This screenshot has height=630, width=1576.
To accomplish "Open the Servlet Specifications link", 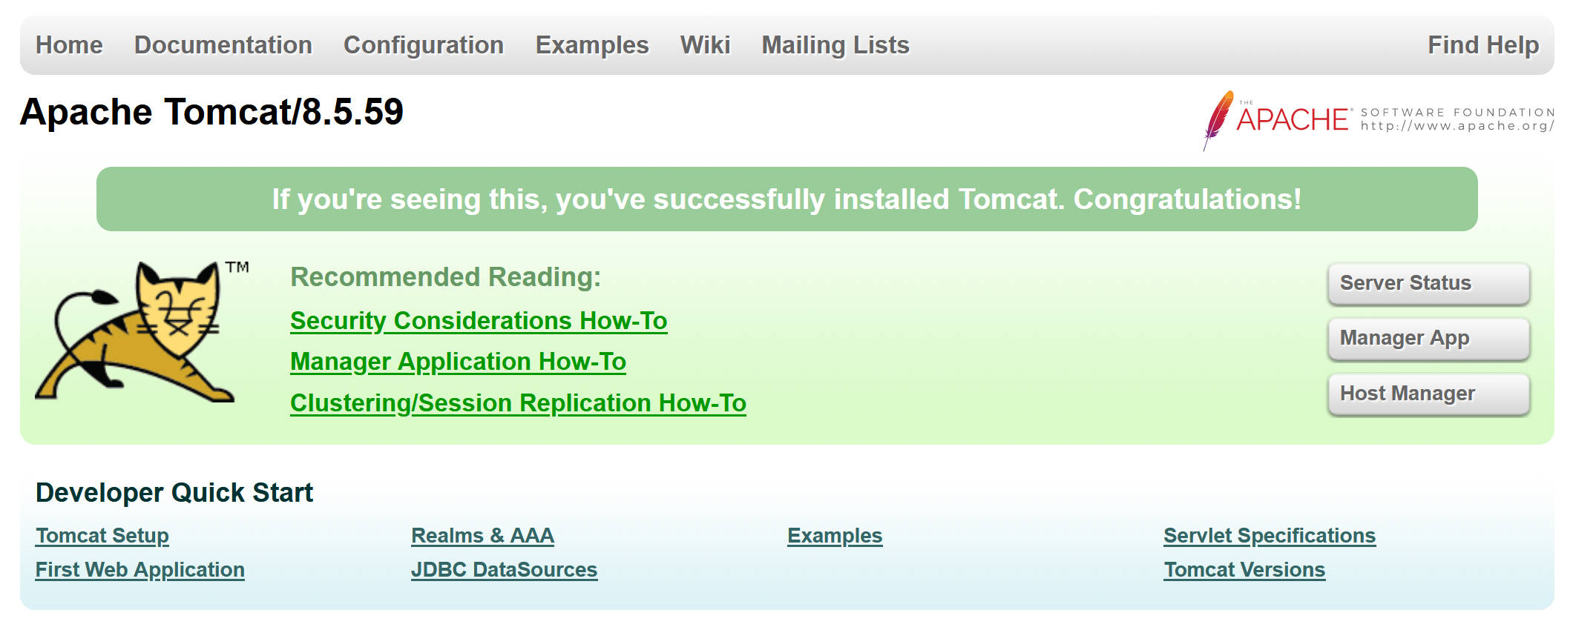I will pos(1270,536).
